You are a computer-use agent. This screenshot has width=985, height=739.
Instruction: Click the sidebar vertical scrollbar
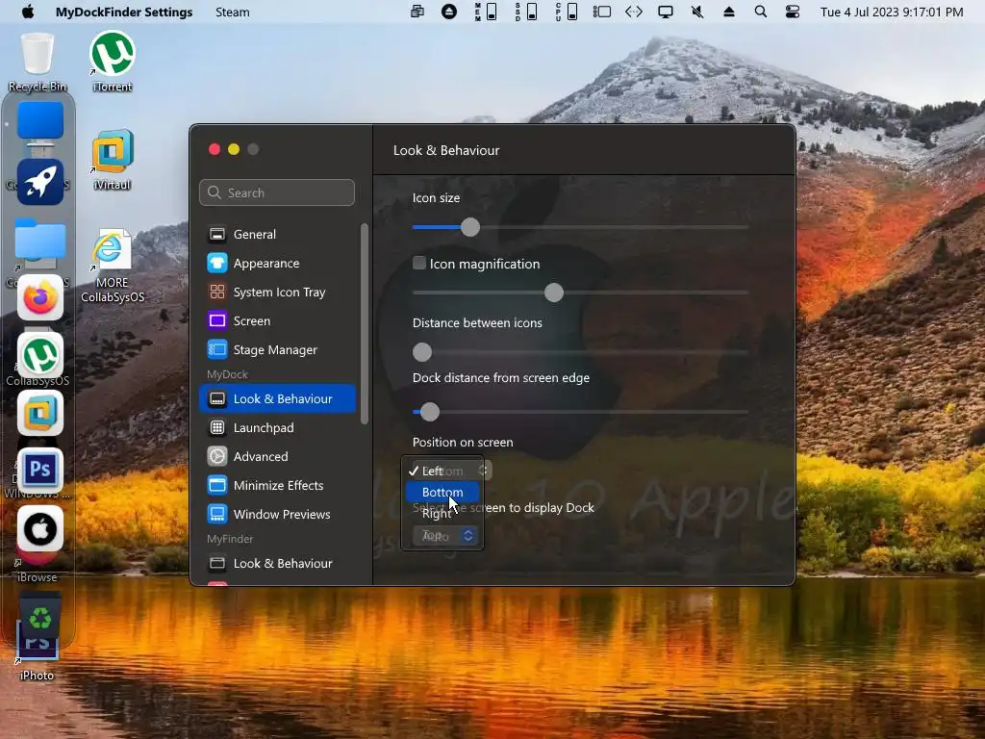365,323
